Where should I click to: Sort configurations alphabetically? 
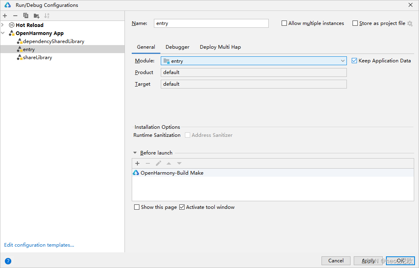47,16
